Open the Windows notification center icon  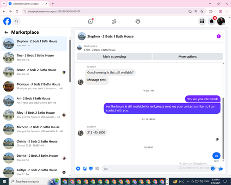[225, 181]
